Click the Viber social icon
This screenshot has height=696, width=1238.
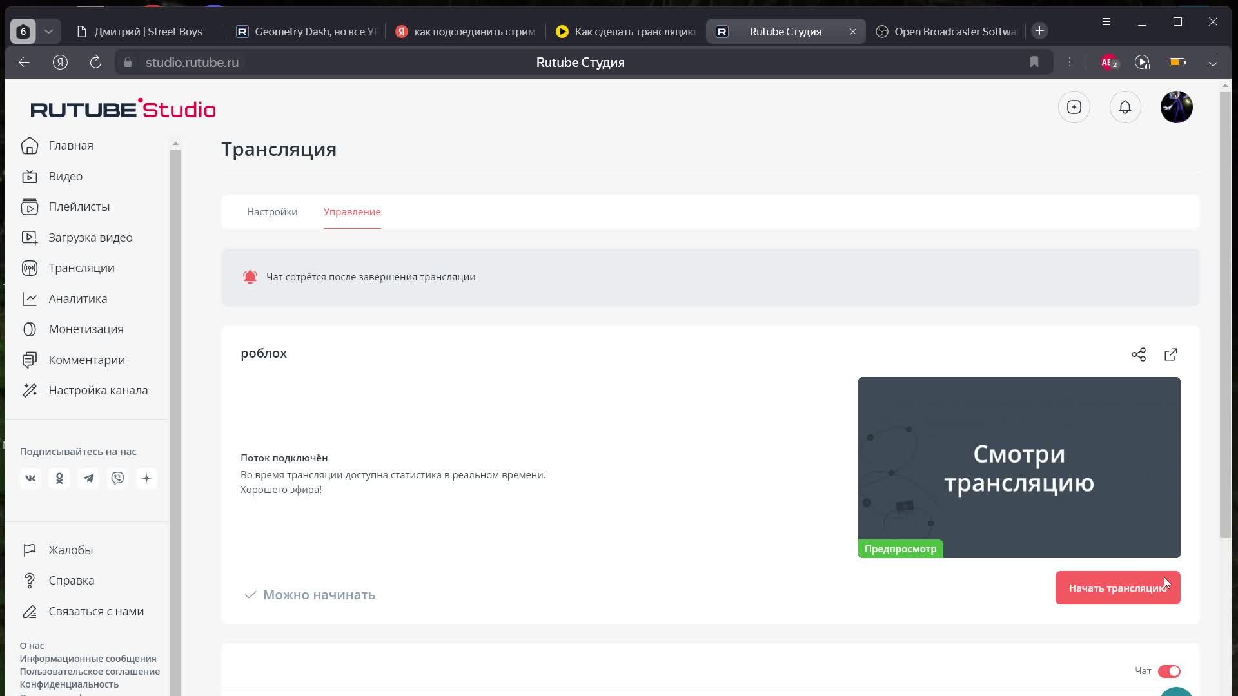[117, 478]
